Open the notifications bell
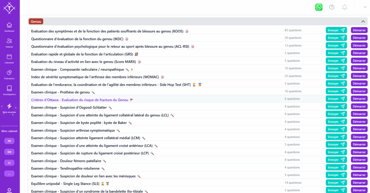The height and width of the screenshot is (193, 370). coord(344,7)
